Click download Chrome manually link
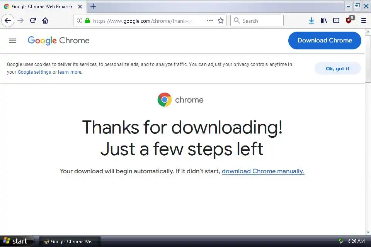 (263, 171)
